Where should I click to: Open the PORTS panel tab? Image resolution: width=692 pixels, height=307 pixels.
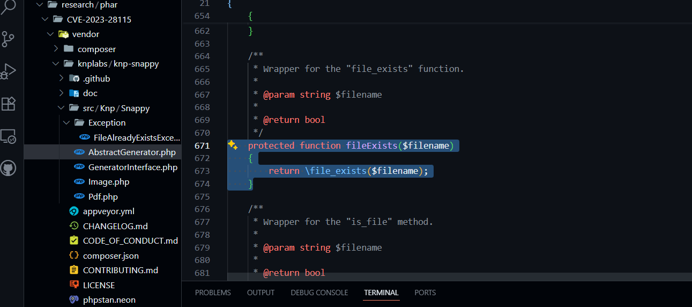425,293
